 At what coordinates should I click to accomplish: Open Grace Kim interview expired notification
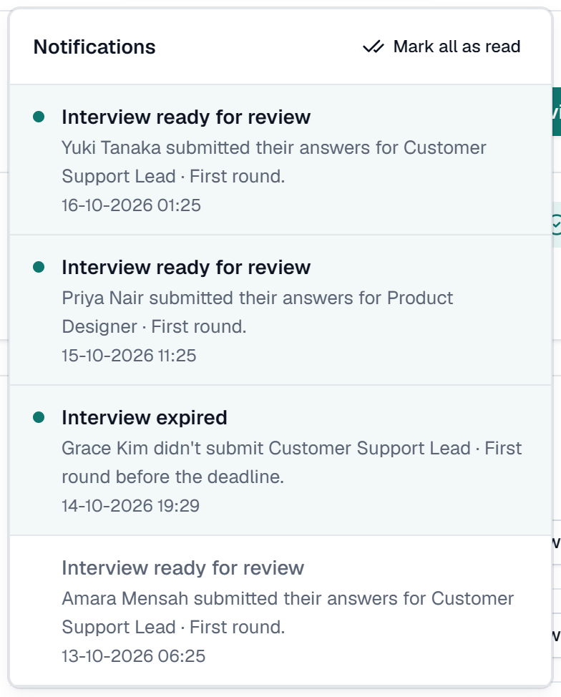click(280, 460)
